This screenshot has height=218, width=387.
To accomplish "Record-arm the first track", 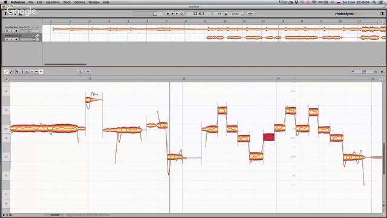I will pos(16,31).
